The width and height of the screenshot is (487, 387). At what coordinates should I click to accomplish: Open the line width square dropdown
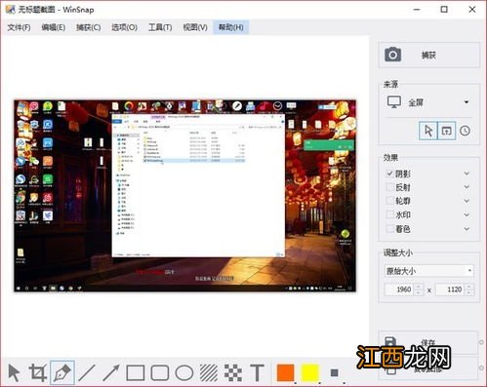(335, 373)
